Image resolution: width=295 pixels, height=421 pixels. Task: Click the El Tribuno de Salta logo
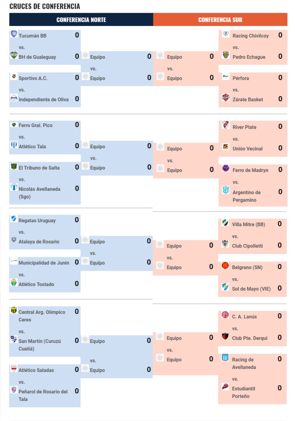coord(14,166)
